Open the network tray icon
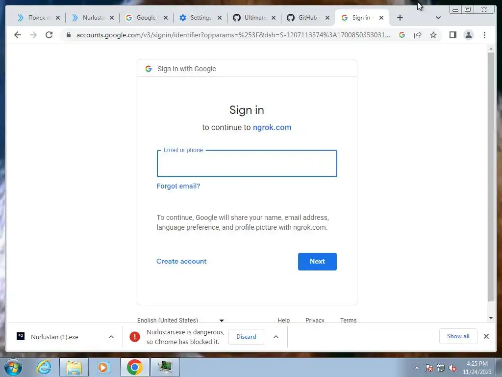 pyautogui.click(x=441, y=368)
